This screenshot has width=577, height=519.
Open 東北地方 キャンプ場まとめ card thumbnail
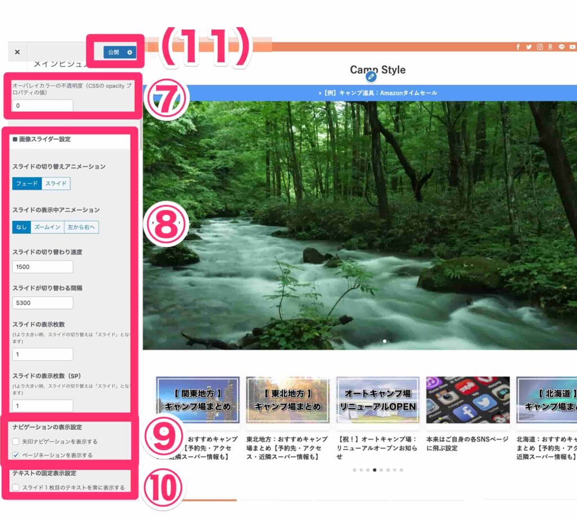[288, 400]
